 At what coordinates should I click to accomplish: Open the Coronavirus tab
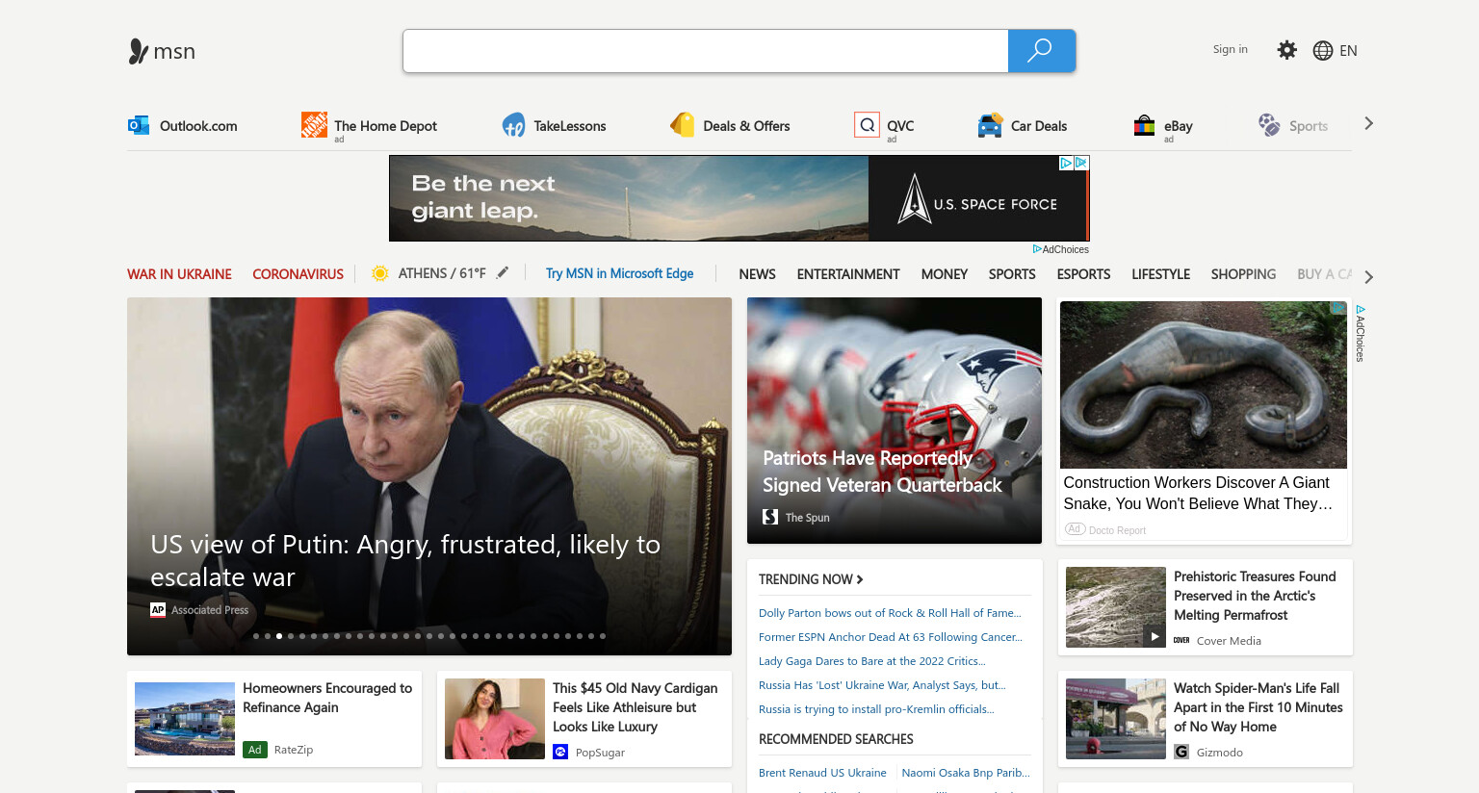tap(298, 274)
